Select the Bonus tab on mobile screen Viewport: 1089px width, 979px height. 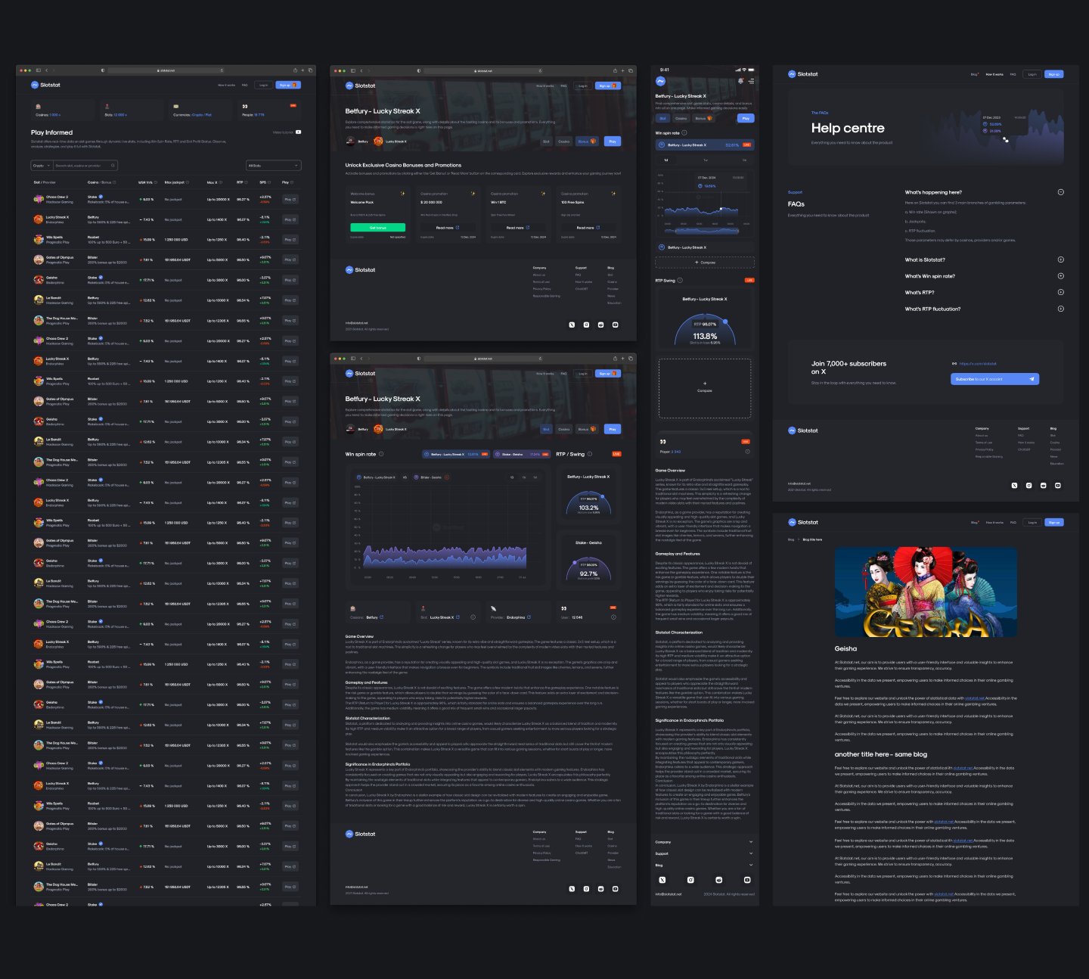(703, 118)
